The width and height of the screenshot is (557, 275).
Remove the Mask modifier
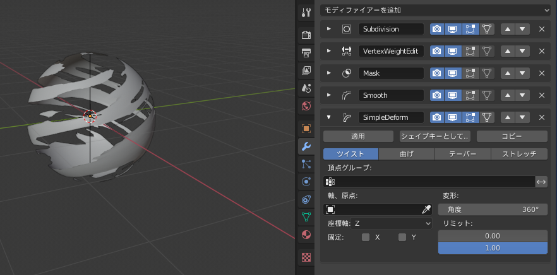[x=542, y=73]
